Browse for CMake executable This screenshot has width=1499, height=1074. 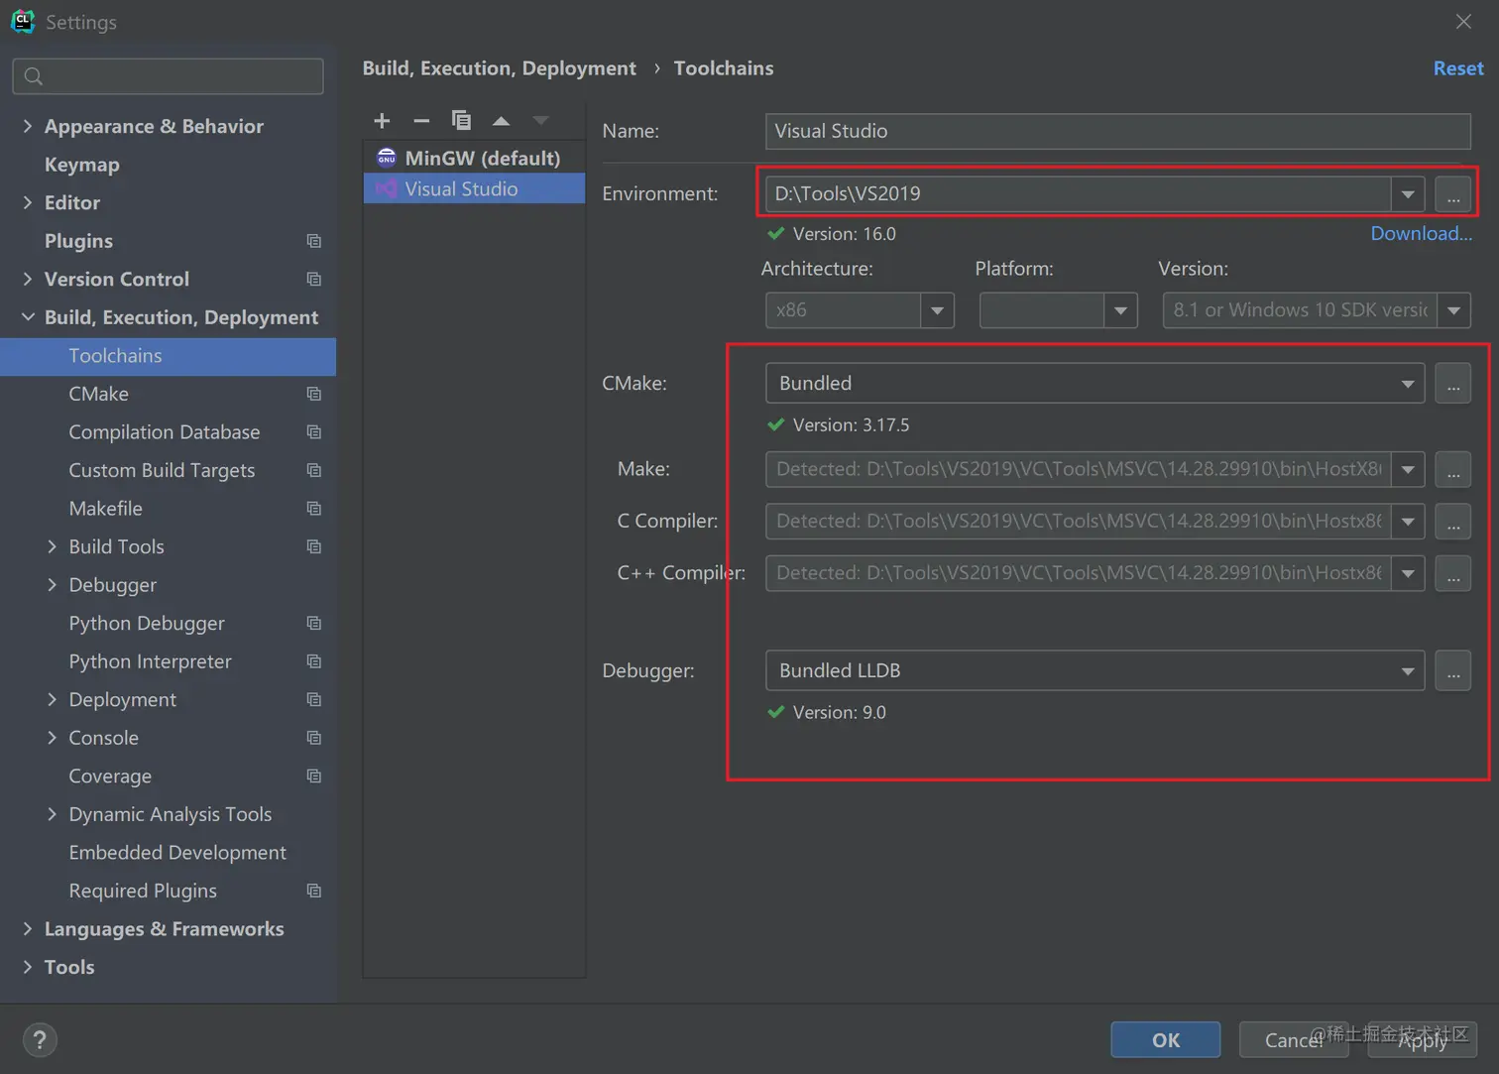1452,384
